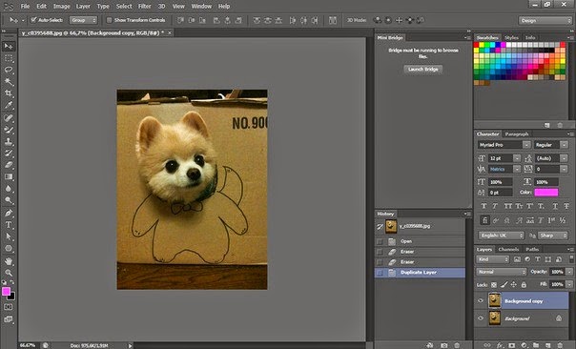This screenshot has height=349, width=576.
Task: Toggle standard ligatures fi button
Action: pyautogui.click(x=484, y=220)
